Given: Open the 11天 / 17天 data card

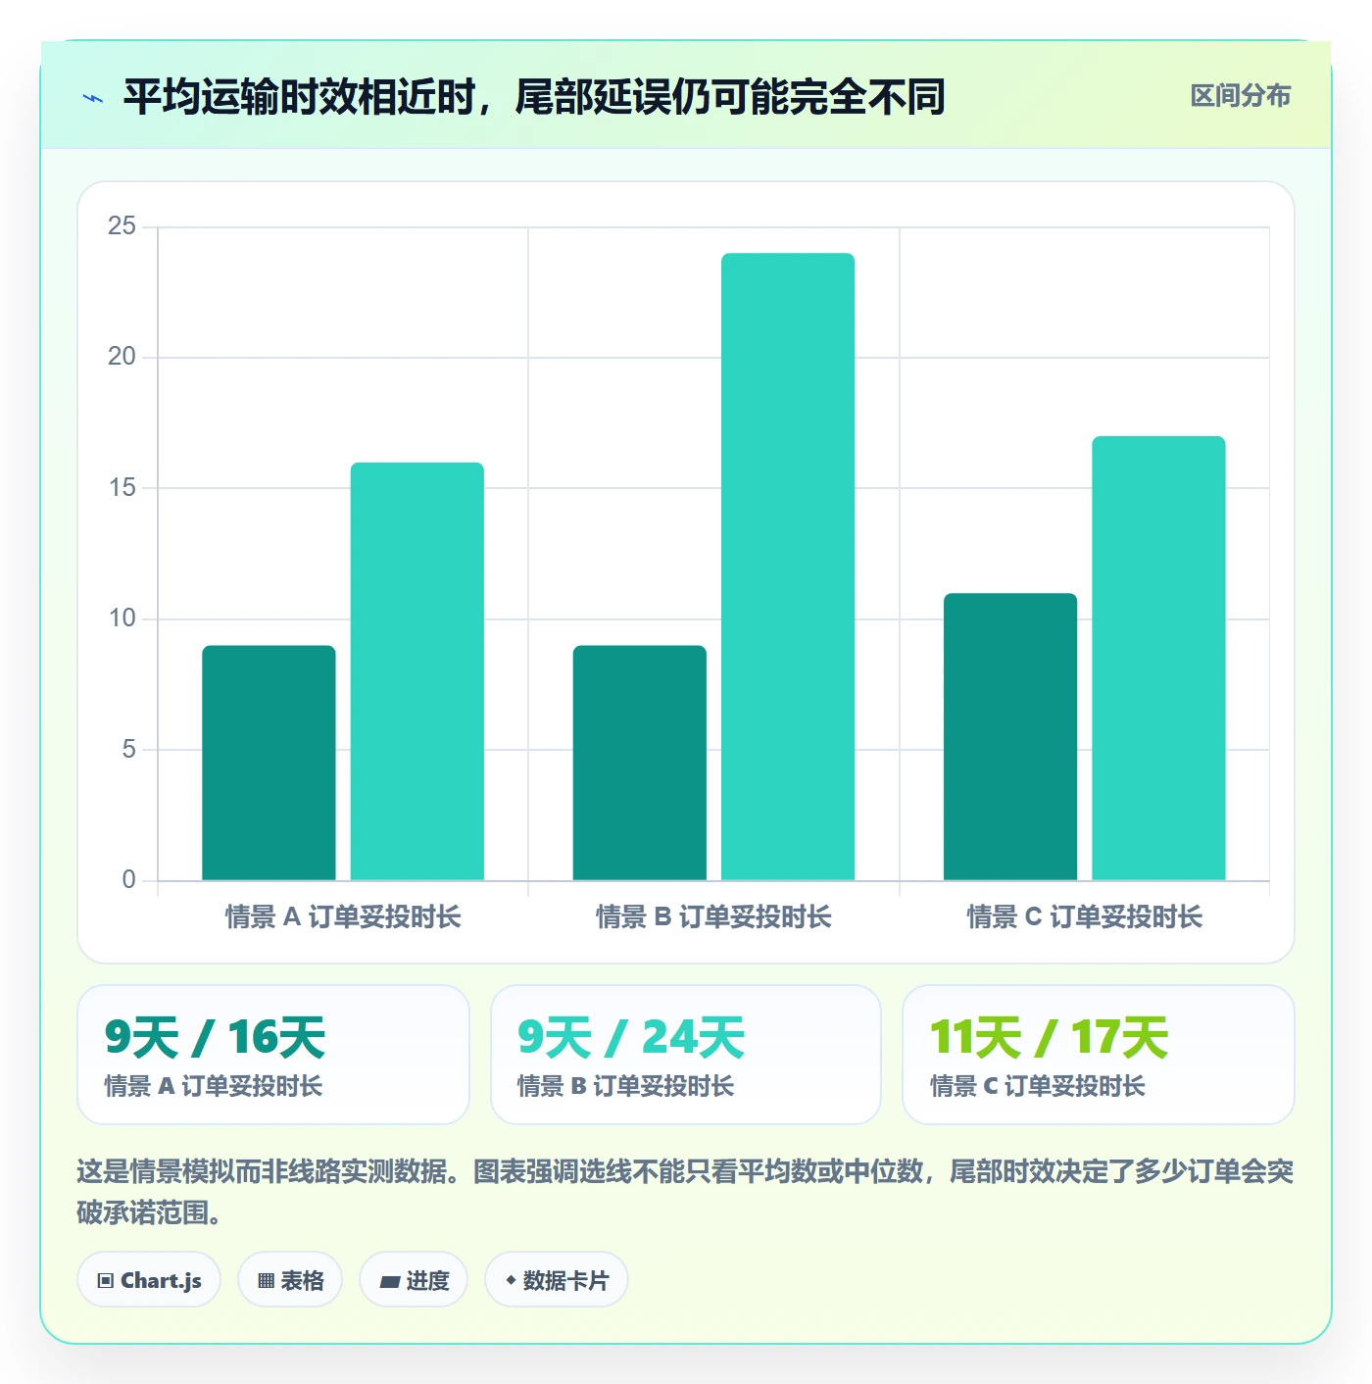Looking at the screenshot, I should (1099, 1055).
